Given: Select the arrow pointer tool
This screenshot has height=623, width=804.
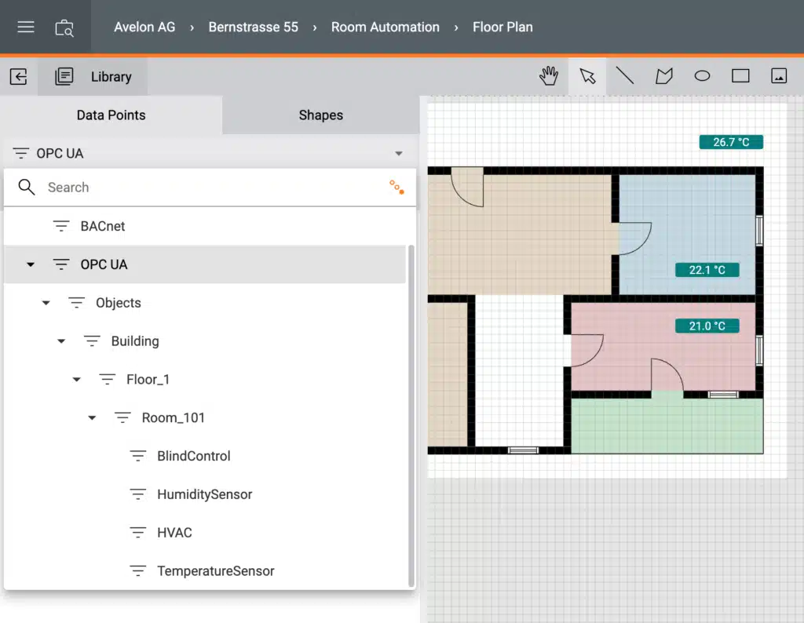Looking at the screenshot, I should [587, 76].
